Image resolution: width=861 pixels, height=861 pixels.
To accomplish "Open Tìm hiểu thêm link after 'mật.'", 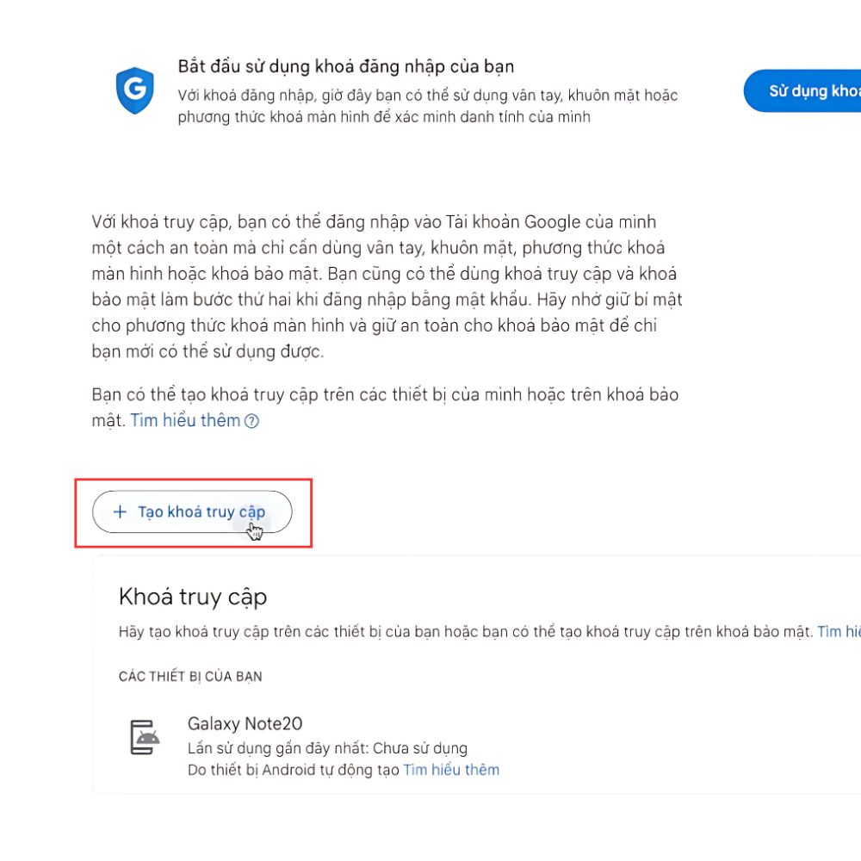I will point(185,421).
